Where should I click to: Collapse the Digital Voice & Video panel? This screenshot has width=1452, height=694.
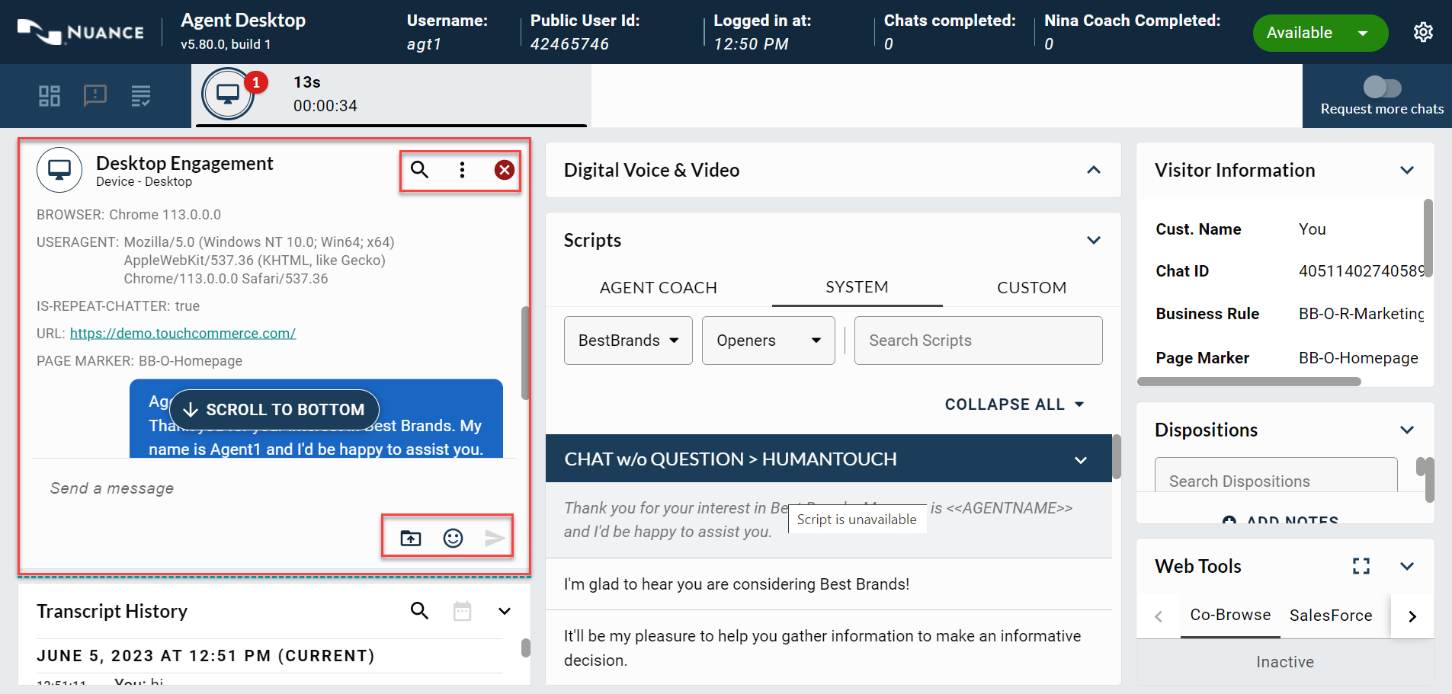coord(1094,170)
